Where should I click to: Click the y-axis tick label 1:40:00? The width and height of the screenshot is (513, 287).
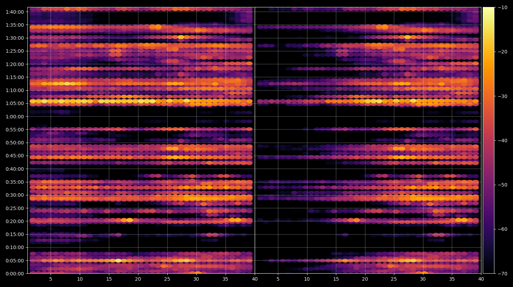[15, 12]
